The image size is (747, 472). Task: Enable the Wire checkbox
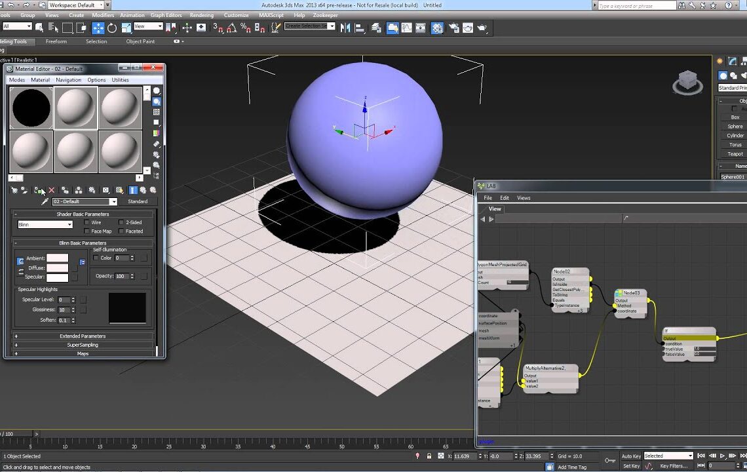point(86,222)
